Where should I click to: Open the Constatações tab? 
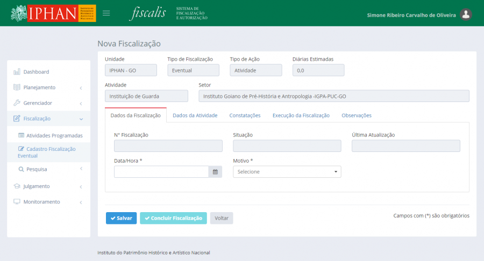tap(245, 115)
